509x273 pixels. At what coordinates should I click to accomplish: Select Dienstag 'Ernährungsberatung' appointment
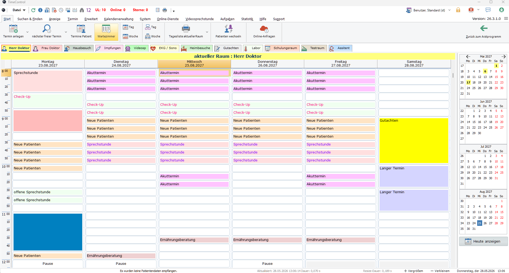[121, 256]
